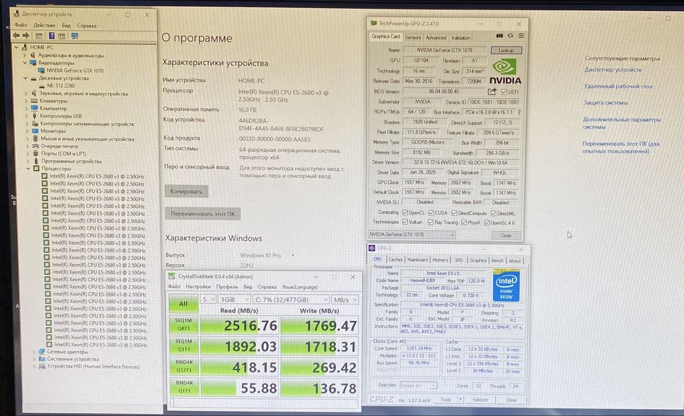Open the Tools dropdown arrow in CPU-Z

(x=460, y=400)
